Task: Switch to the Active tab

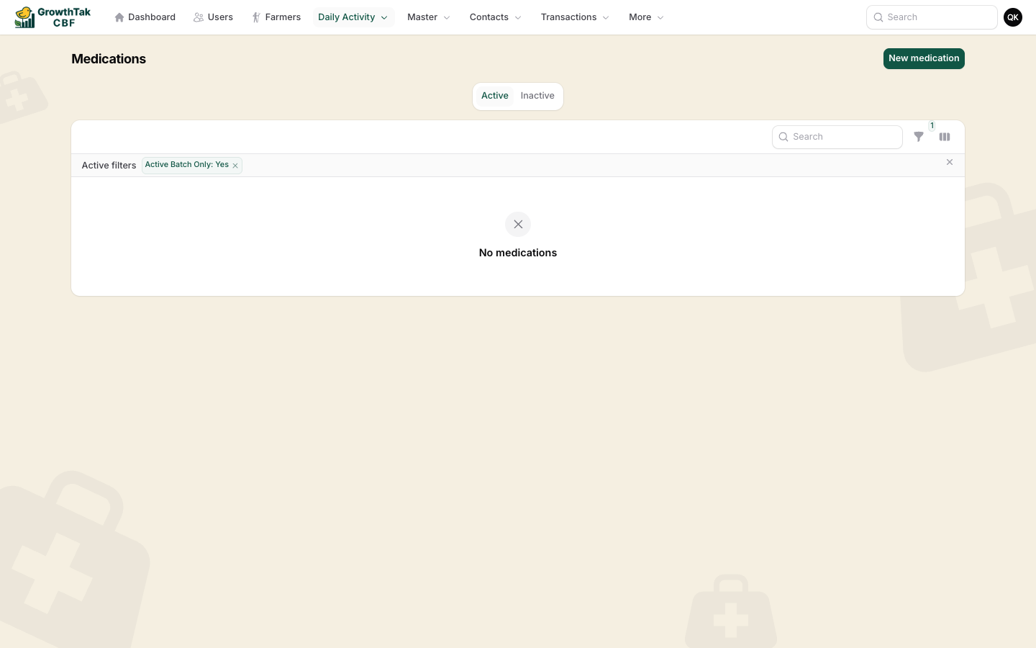Action: click(x=495, y=96)
